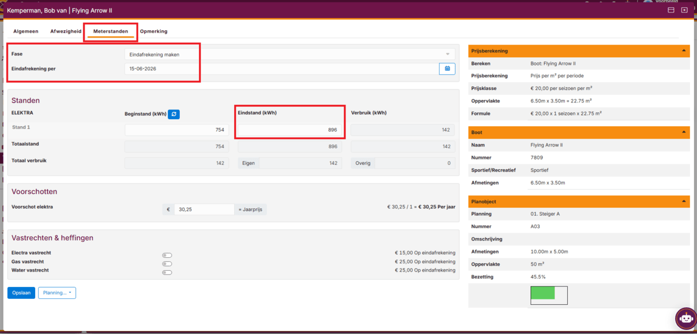
Task: Open the chatbot assistant icon
Action: (x=686, y=317)
